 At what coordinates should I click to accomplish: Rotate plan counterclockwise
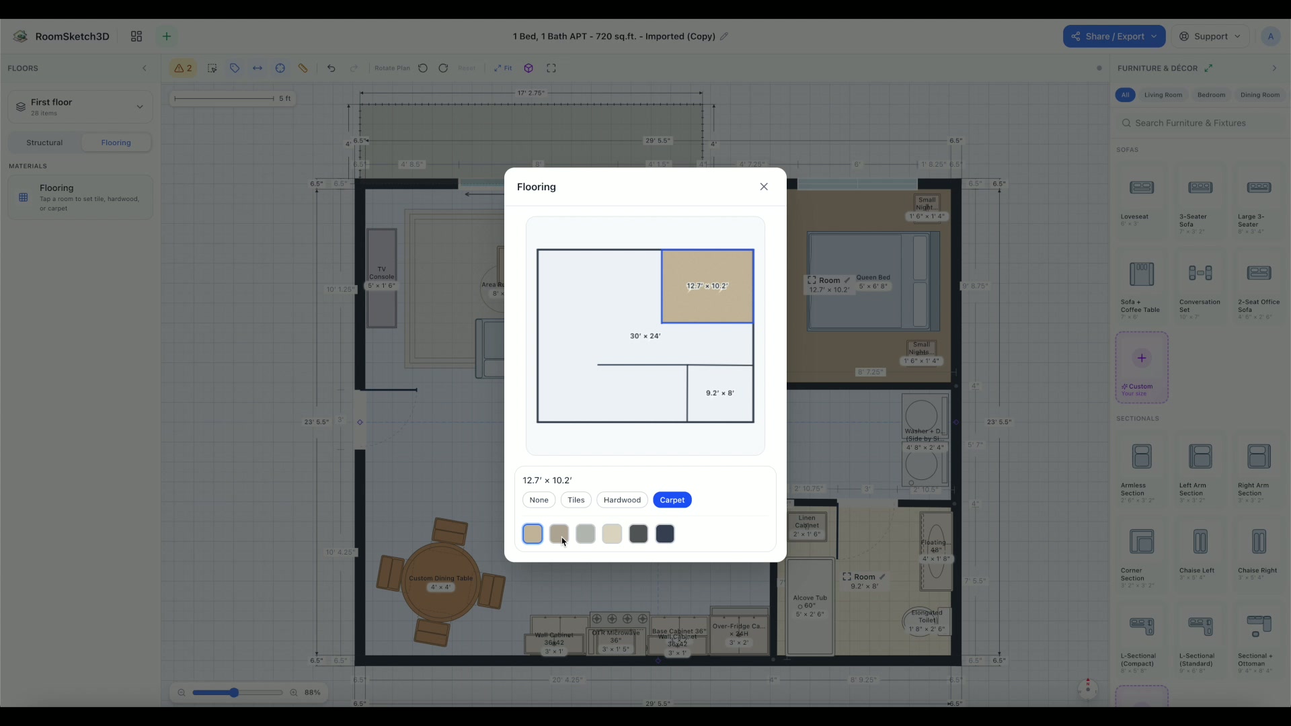pyautogui.click(x=423, y=68)
